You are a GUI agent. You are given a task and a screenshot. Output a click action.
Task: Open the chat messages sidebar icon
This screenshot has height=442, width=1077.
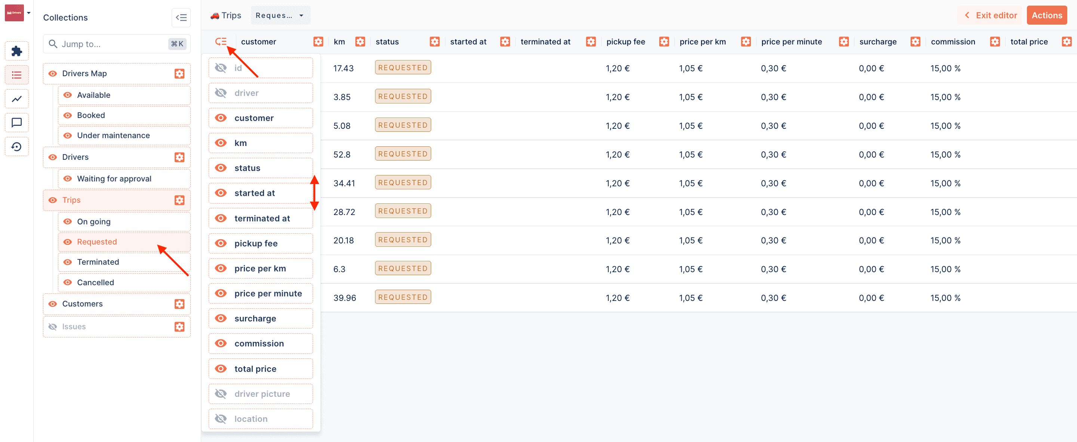pos(17,123)
